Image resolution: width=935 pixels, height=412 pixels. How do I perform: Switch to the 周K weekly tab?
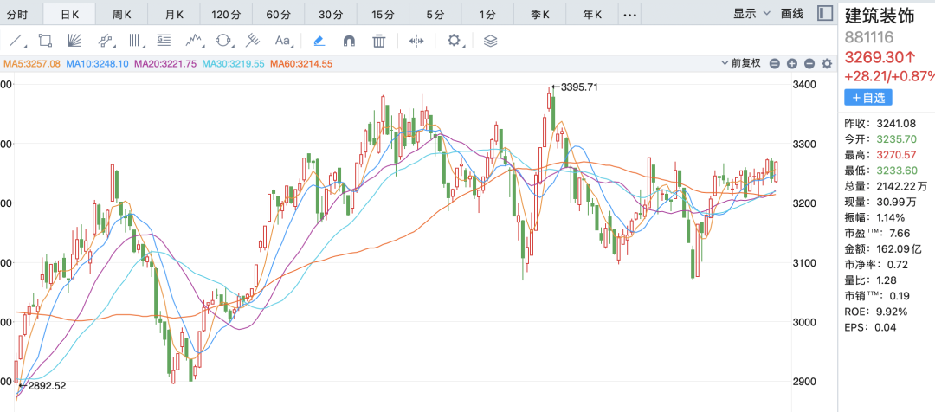[x=122, y=15]
